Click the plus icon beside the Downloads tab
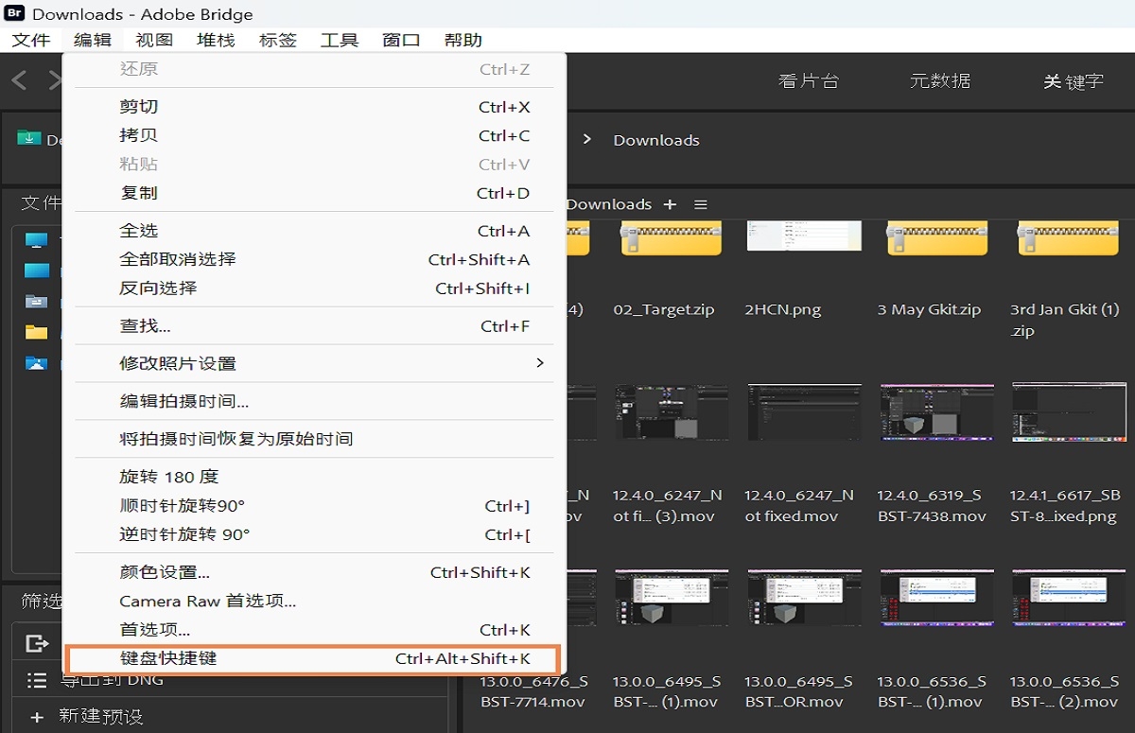The height and width of the screenshot is (733, 1135). [670, 204]
